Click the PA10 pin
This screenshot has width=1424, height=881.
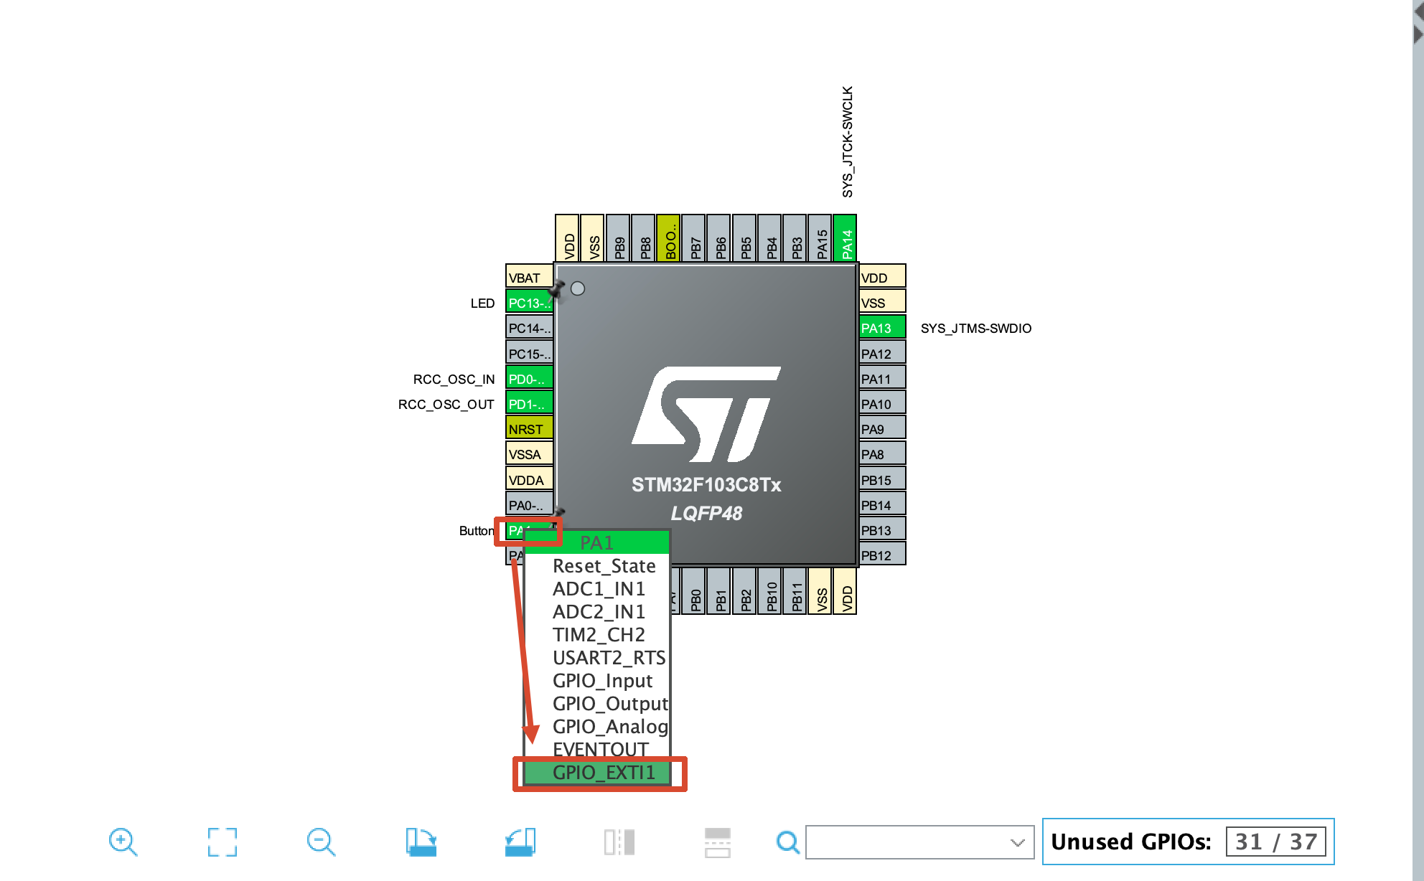click(x=883, y=404)
